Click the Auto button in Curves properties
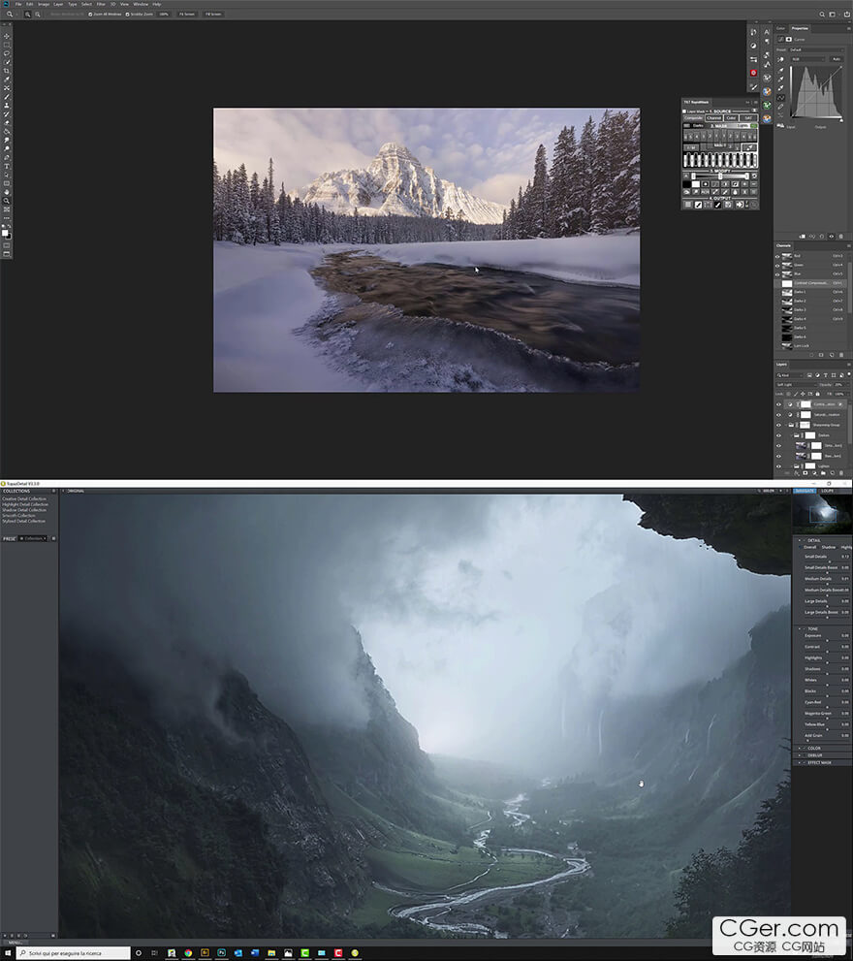This screenshot has height=961, width=853. (x=837, y=59)
